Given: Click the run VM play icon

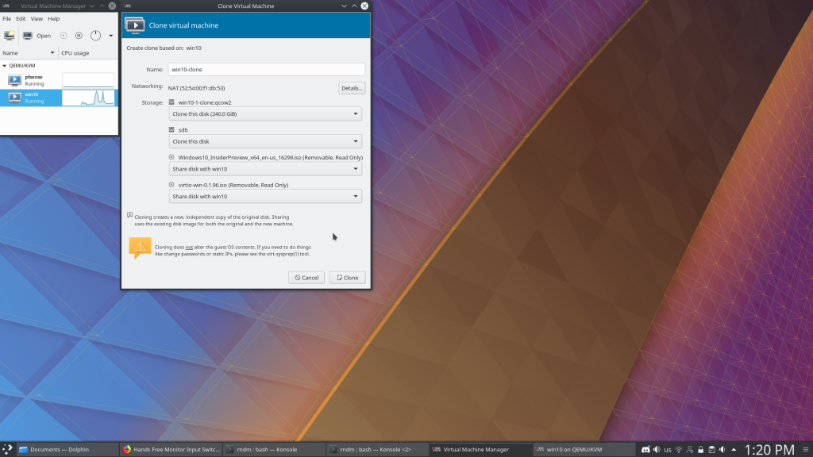Looking at the screenshot, I should [64, 36].
